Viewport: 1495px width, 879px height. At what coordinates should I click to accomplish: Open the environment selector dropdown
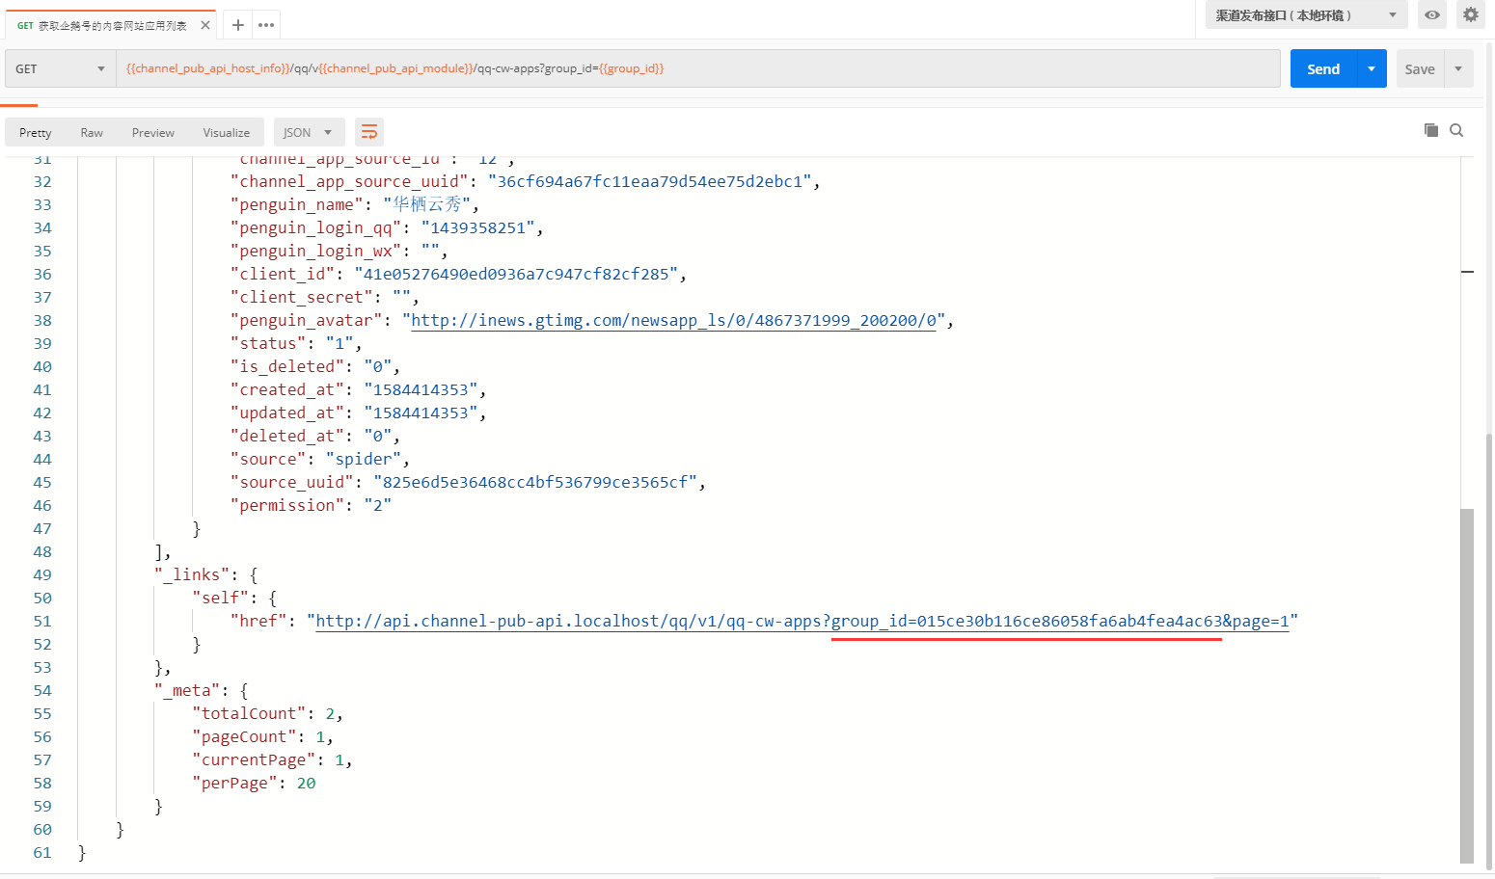1306,15
